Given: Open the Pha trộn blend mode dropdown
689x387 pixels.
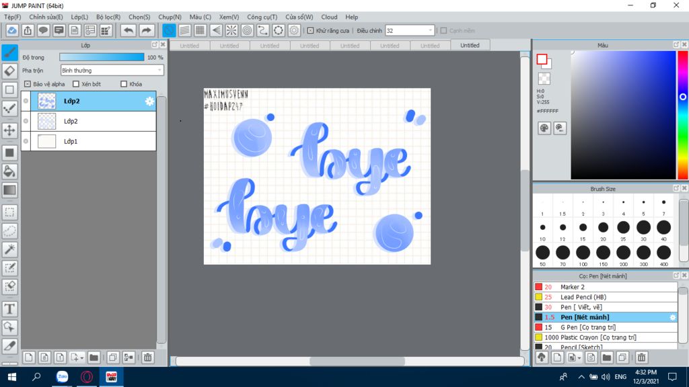Looking at the screenshot, I should coord(112,70).
